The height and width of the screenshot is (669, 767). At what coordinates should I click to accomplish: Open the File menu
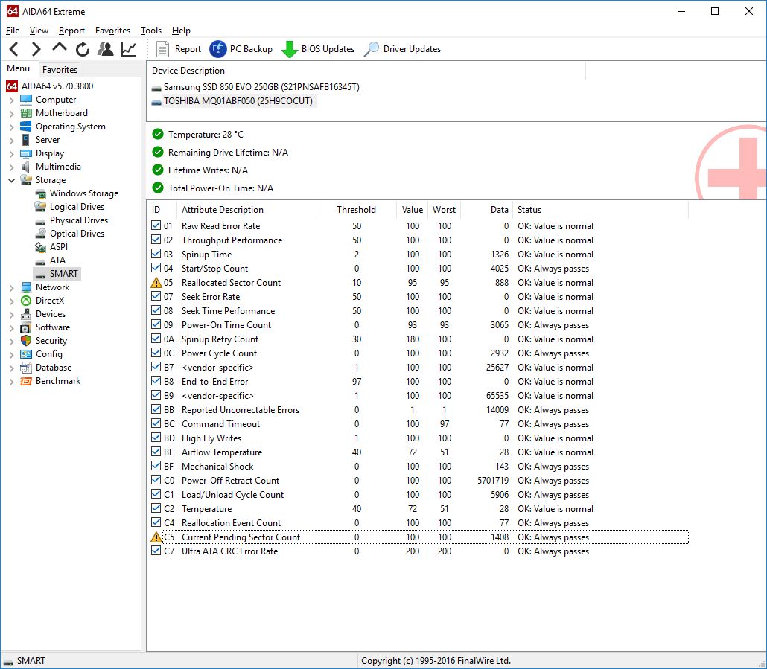click(13, 31)
